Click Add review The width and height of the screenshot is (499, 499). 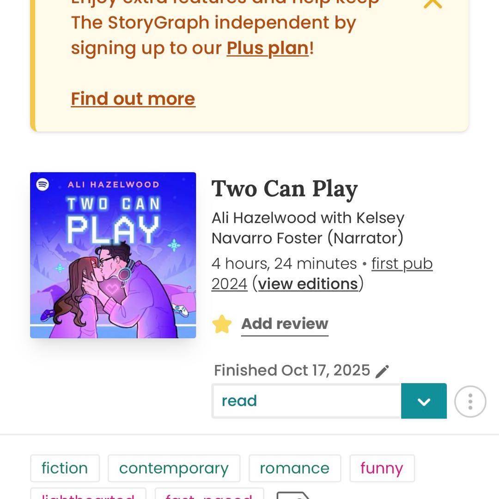tap(285, 324)
